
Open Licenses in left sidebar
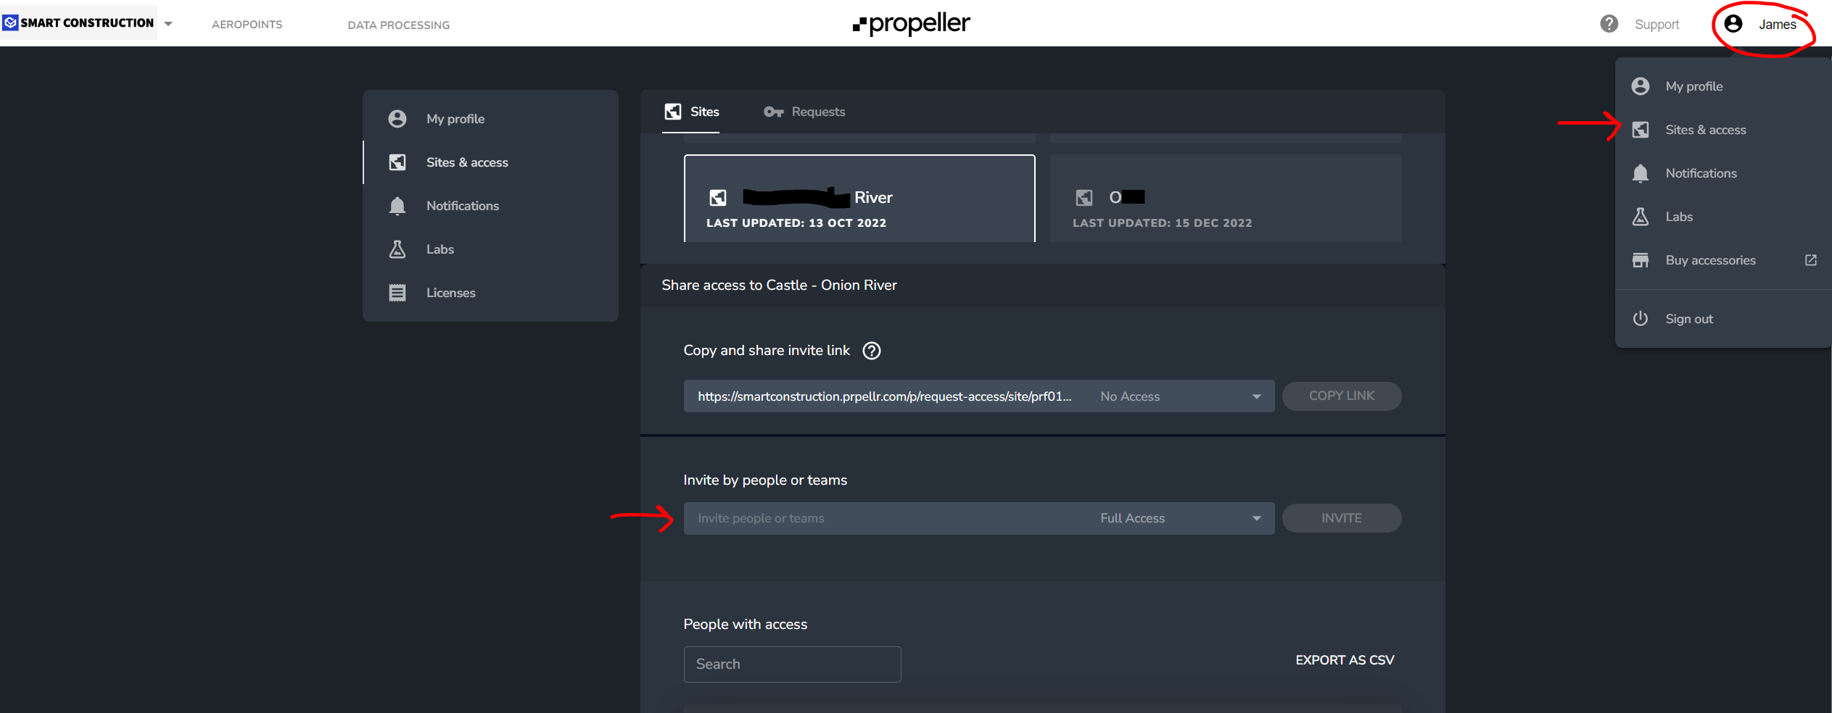(x=490, y=293)
